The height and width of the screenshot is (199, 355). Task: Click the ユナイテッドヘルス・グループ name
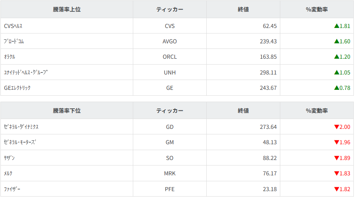point(26,73)
